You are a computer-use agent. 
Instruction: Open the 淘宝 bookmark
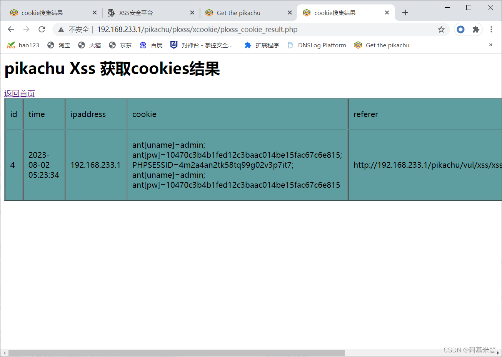[x=59, y=45]
